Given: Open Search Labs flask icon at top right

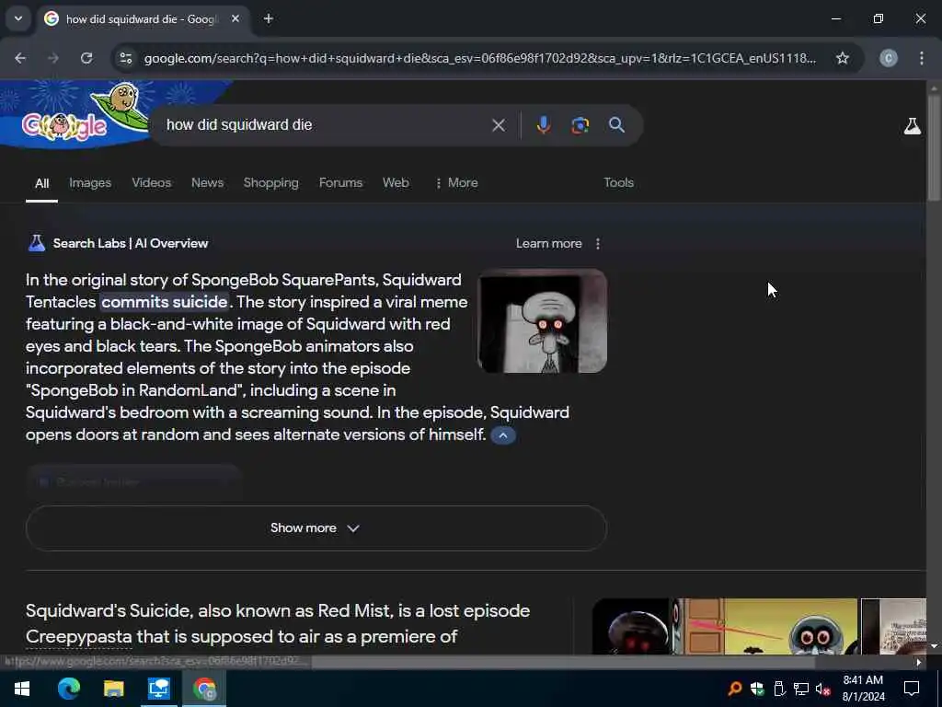Looking at the screenshot, I should pyautogui.click(x=912, y=126).
